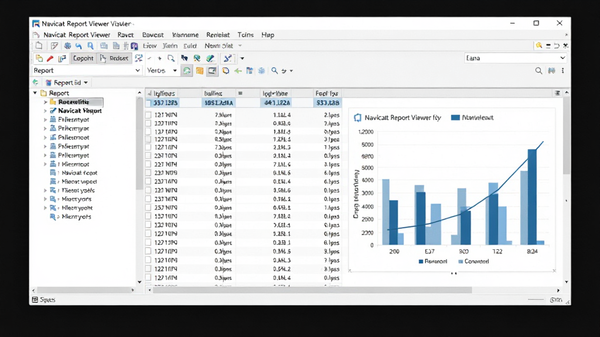Open the Tcins menu
The image size is (600, 337).
(246, 35)
